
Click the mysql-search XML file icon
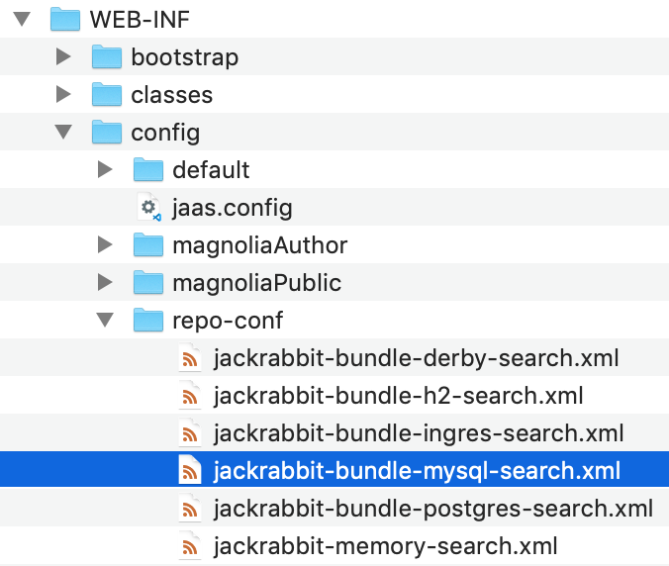point(189,470)
